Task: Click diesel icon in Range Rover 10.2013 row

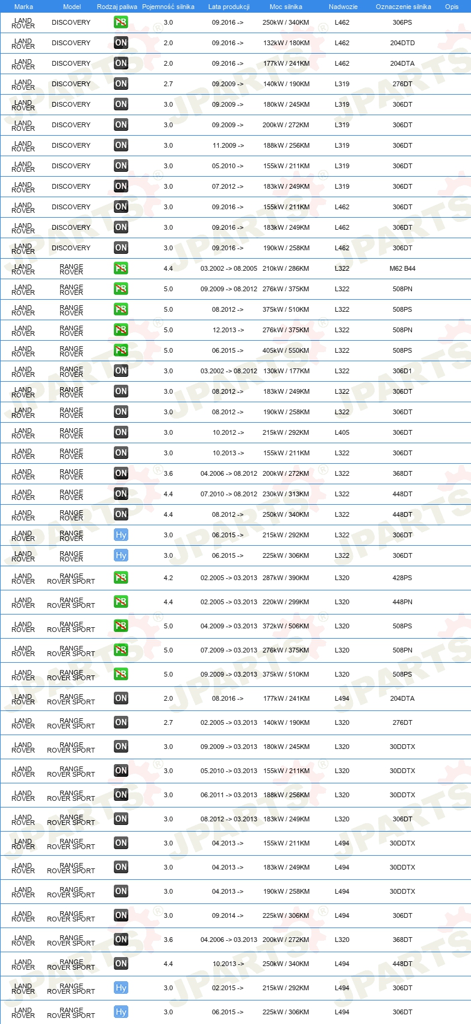Action: (x=121, y=453)
